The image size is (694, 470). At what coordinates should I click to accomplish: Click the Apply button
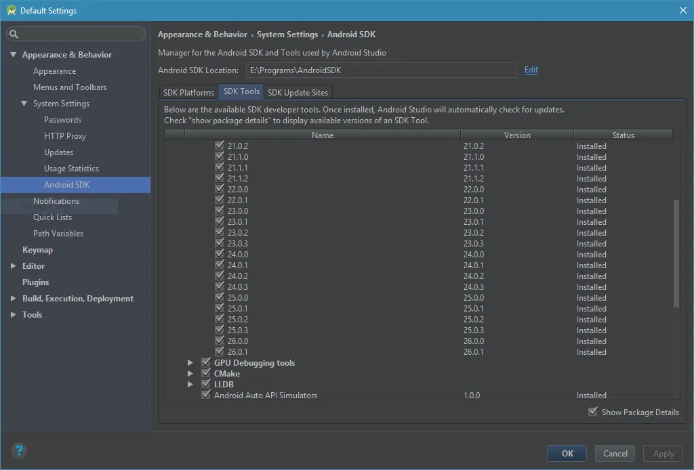pyautogui.click(x=664, y=453)
